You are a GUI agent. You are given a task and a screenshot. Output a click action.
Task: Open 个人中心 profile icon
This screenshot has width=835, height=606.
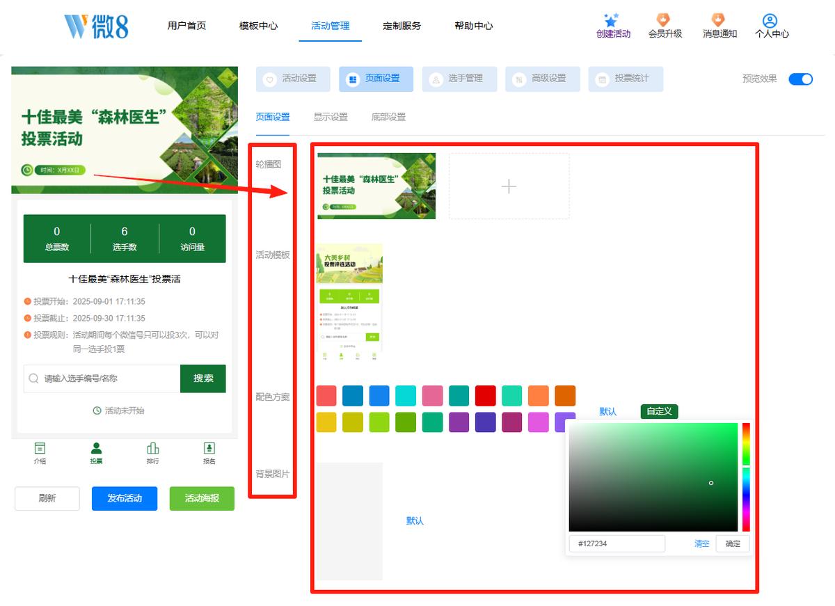[x=771, y=21]
